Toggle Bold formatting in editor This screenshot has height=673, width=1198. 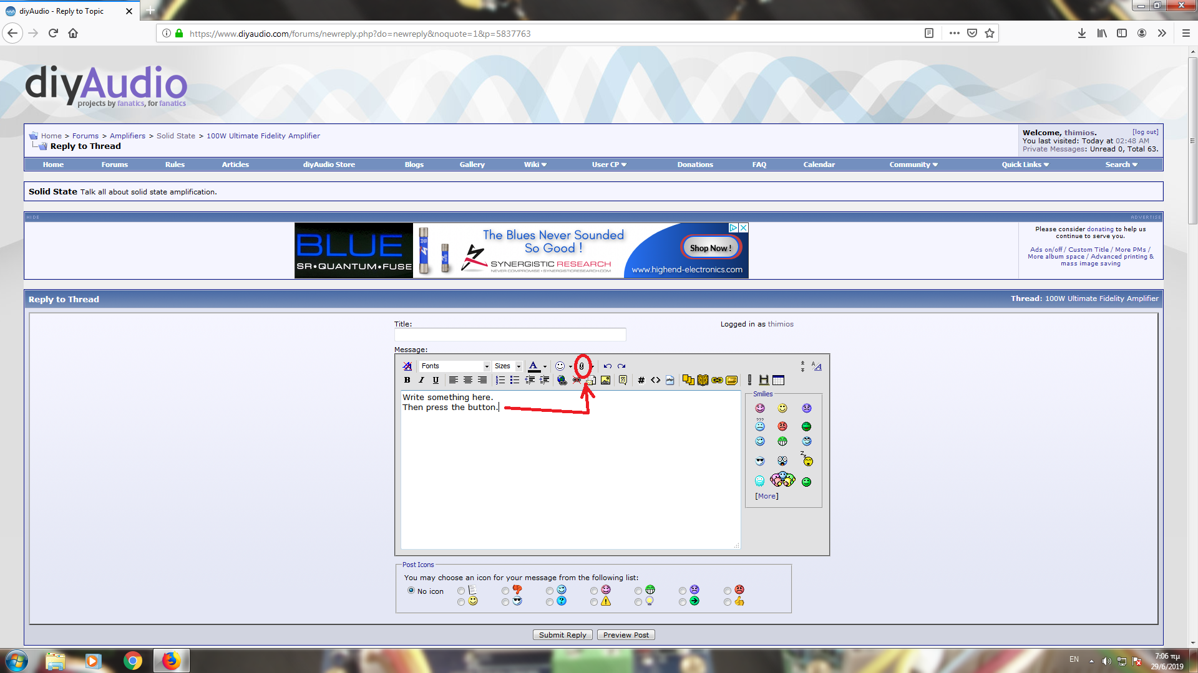pos(407,380)
